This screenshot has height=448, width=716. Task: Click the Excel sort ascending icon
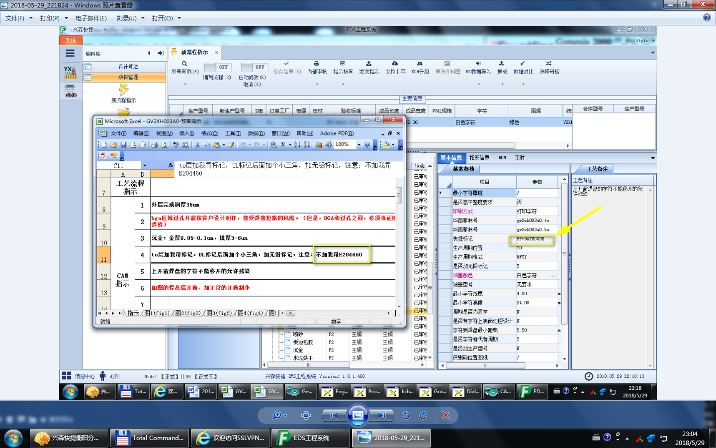click(x=297, y=145)
